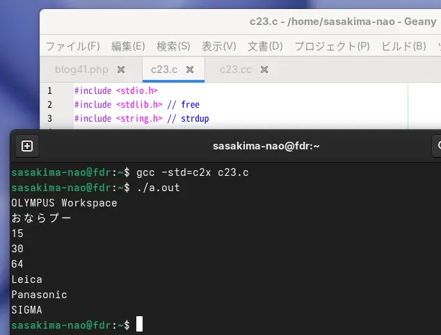This screenshot has height=335, width=441.
Task: Open the 編集(E) menu
Action: [128, 46]
